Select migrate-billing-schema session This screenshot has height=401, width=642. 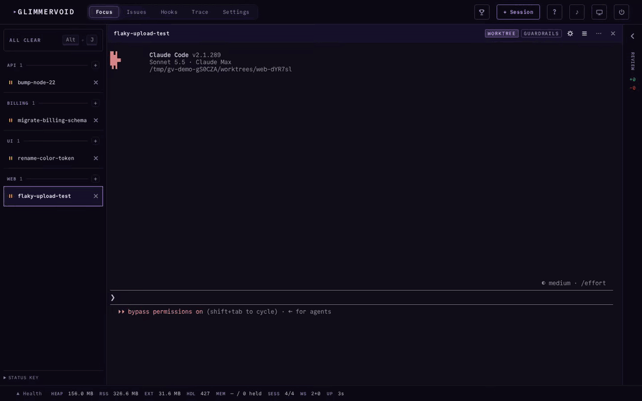point(53,120)
